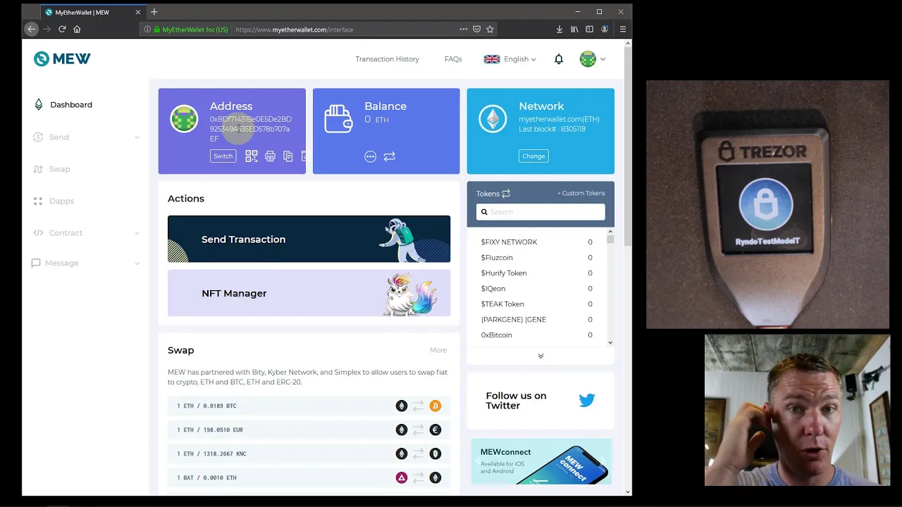
Task: Click the Switch address button
Action: click(x=223, y=156)
